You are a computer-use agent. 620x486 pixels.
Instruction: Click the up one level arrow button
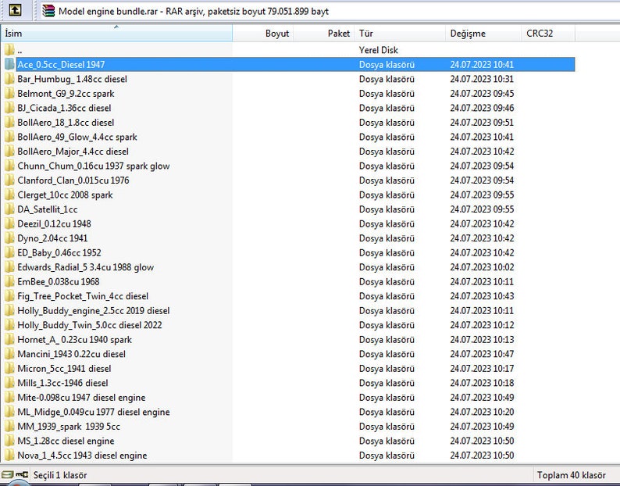point(16,10)
